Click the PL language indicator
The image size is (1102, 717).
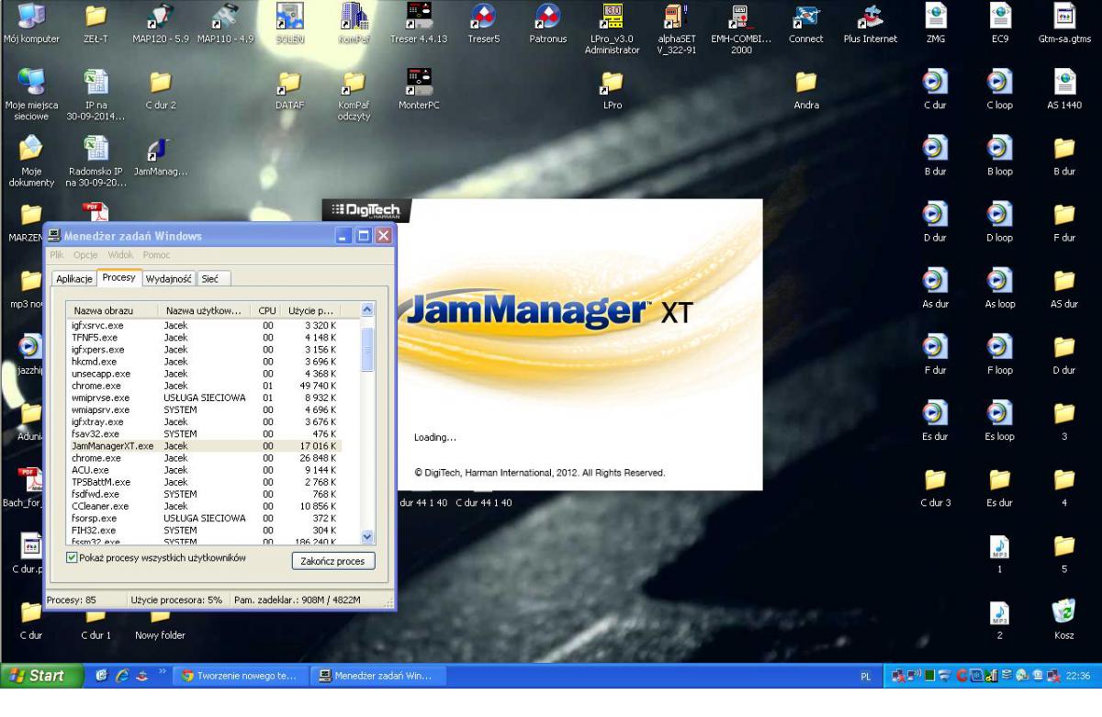(x=865, y=678)
